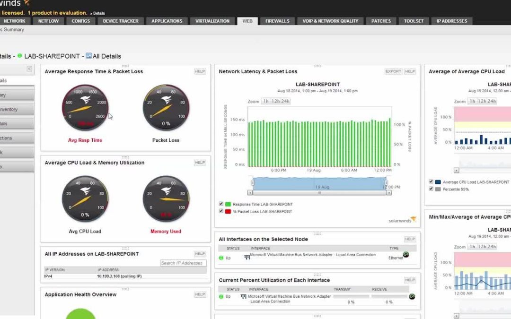The height and width of the screenshot is (319, 511).
Task: Select the WEB tab
Action: pos(247,21)
